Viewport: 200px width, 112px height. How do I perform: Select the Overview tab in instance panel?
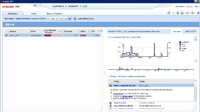tap(177, 31)
